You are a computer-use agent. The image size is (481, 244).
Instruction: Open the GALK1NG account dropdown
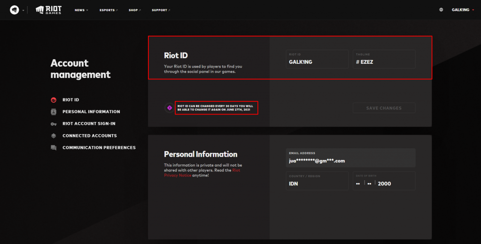462,10
